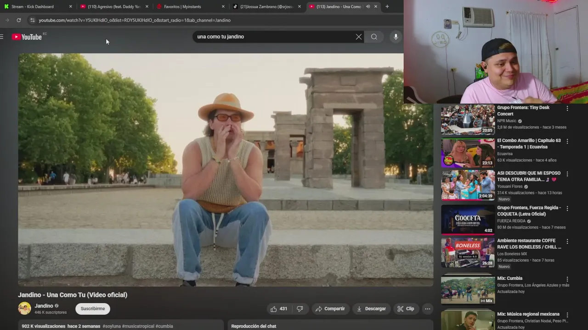This screenshot has width=588, height=330.
Task: Start voice search with microphone icon
Action: [396, 37]
